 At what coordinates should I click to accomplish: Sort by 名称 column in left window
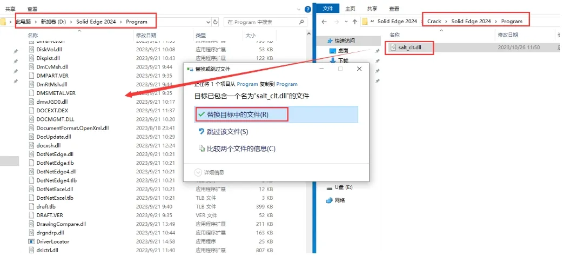33,35
